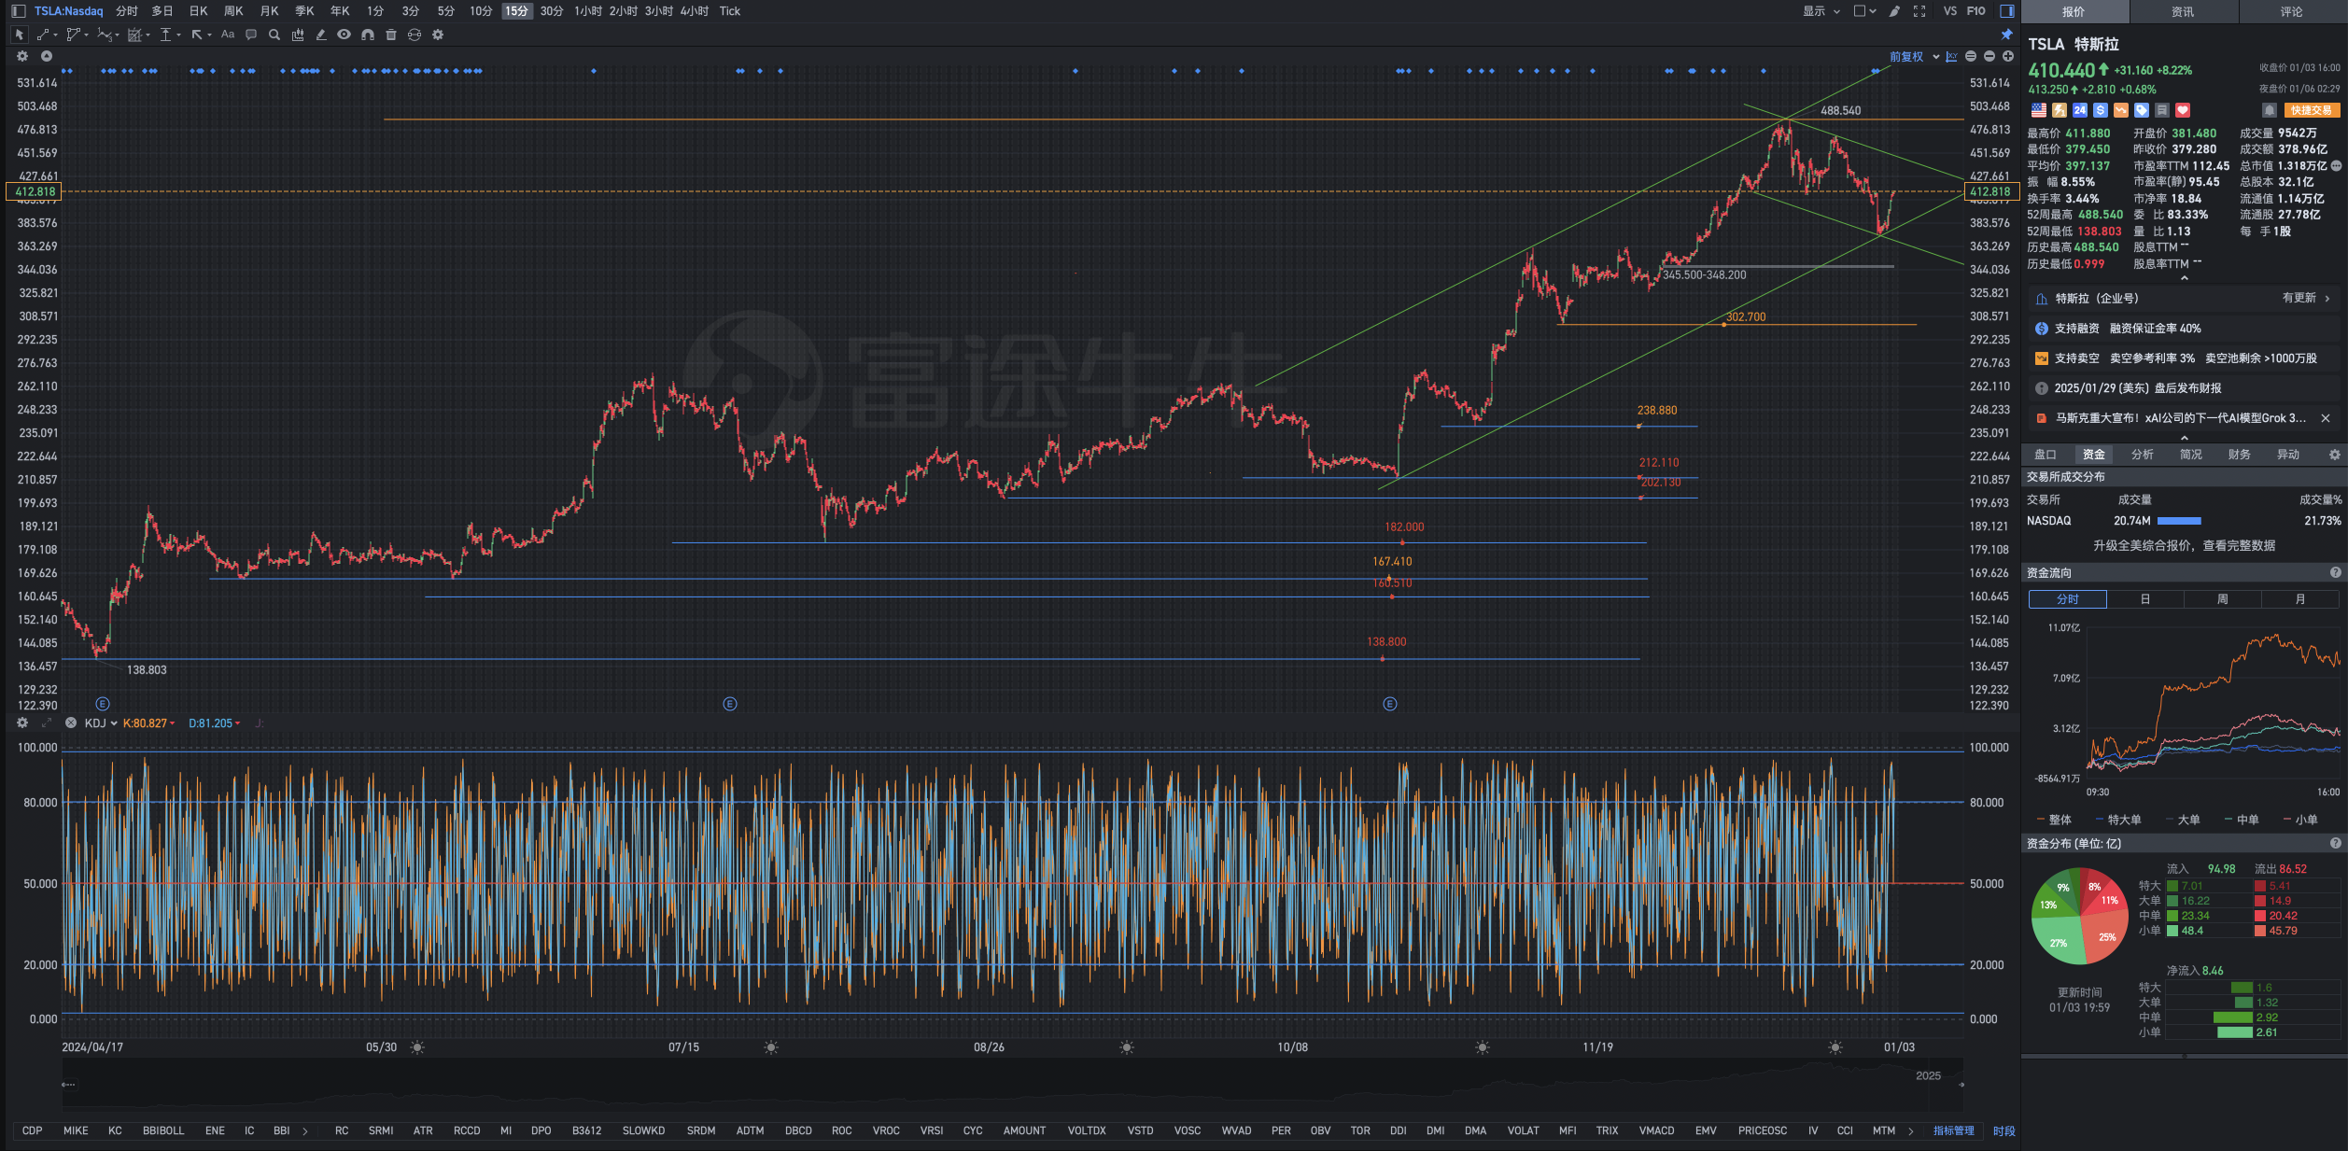This screenshot has height=1151, width=2348.
Task: Select the Fibonacci grid drawing tool
Action: pos(135,35)
